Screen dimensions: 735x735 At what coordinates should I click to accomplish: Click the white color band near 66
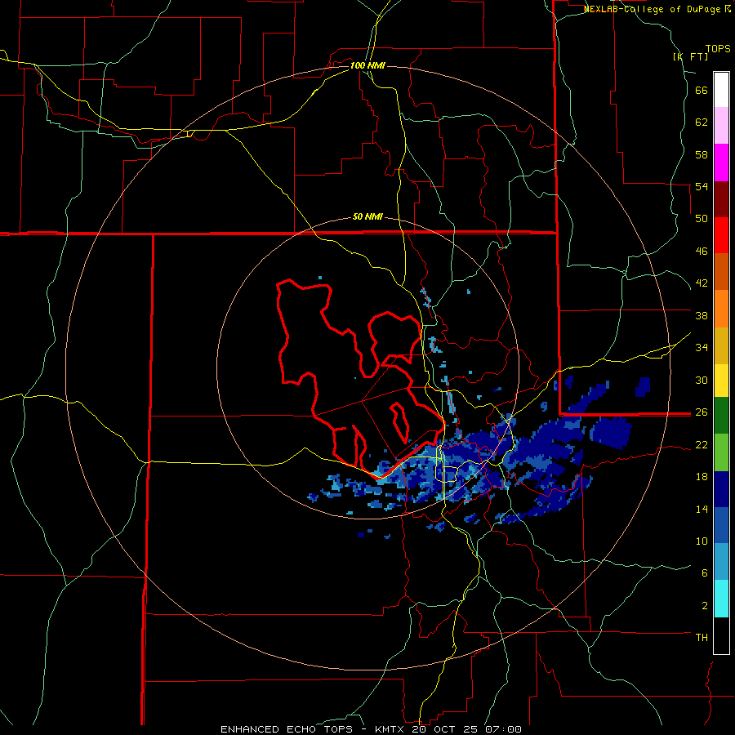coord(721,90)
